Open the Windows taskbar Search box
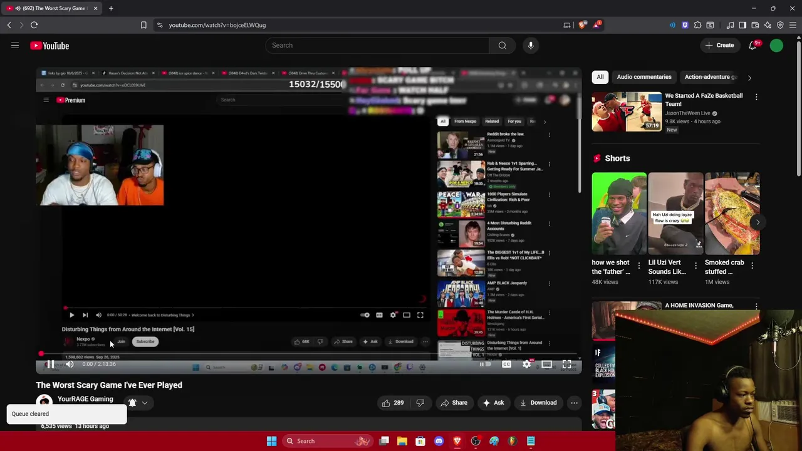Image resolution: width=802 pixels, height=451 pixels. (327, 441)
